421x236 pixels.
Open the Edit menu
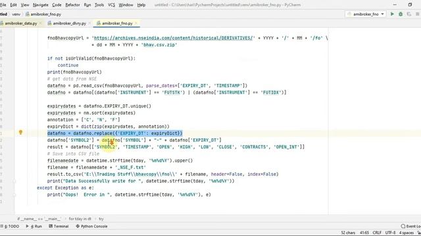pos(13,5)
